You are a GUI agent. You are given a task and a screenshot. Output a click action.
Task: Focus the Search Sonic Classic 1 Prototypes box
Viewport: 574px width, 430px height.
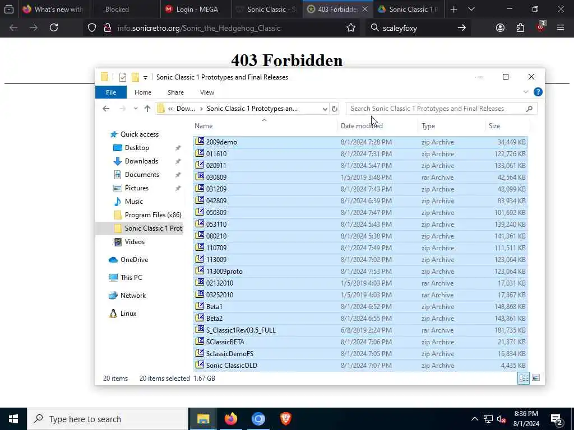pyautogui.click(x=442, y=109)
